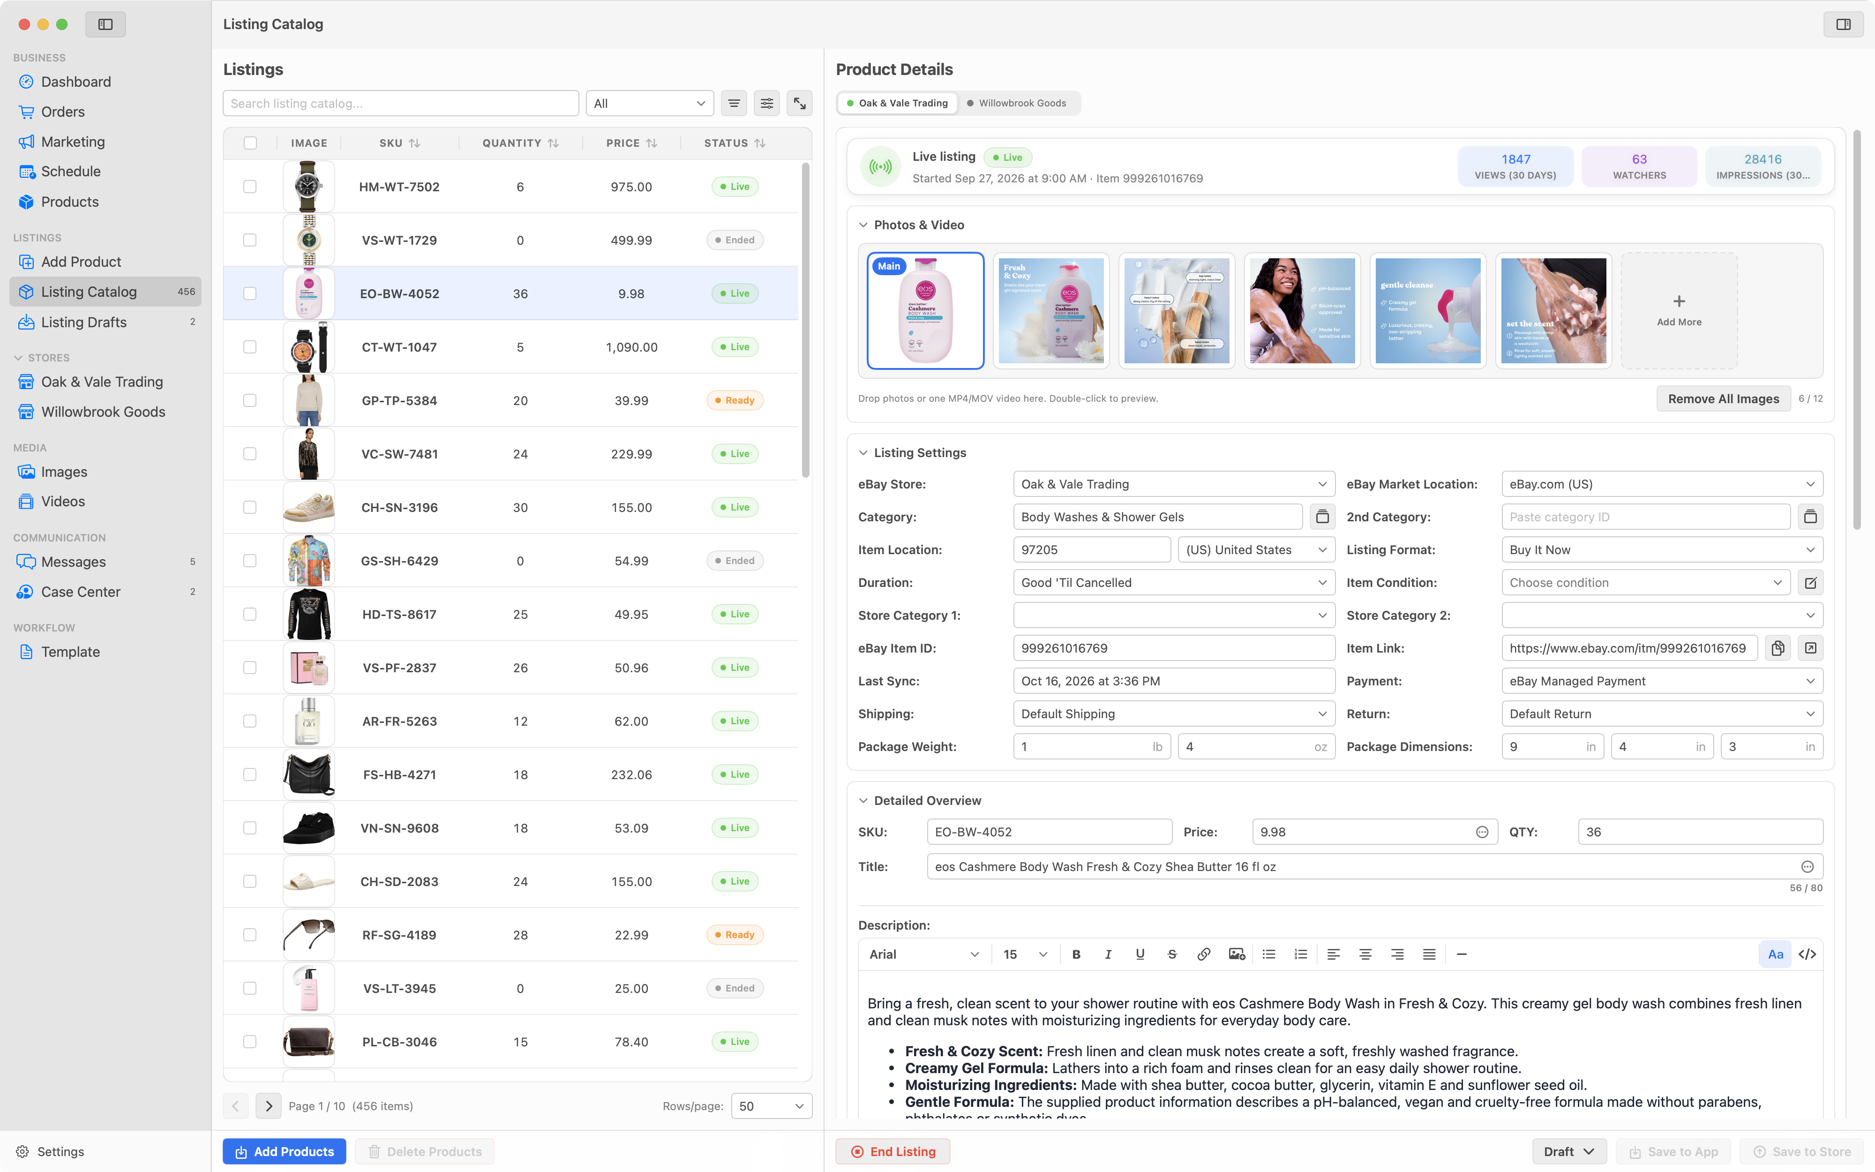
Task: Apply italic formatting in description toolbar
Action: point(1108,954)
